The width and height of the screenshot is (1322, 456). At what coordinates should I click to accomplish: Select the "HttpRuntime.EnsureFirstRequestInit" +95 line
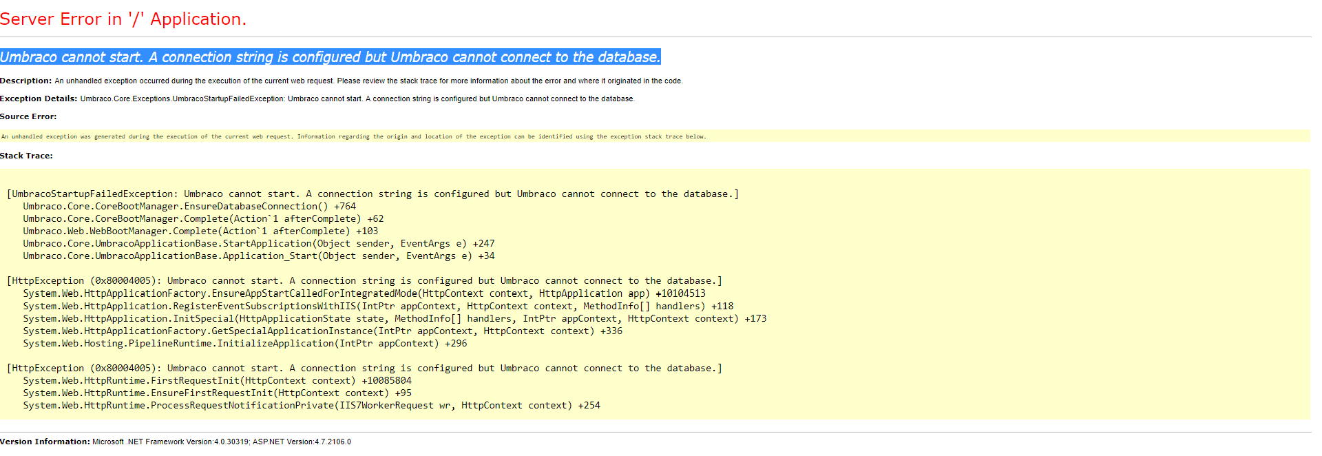pyautogui.click(x=217, y=393)
